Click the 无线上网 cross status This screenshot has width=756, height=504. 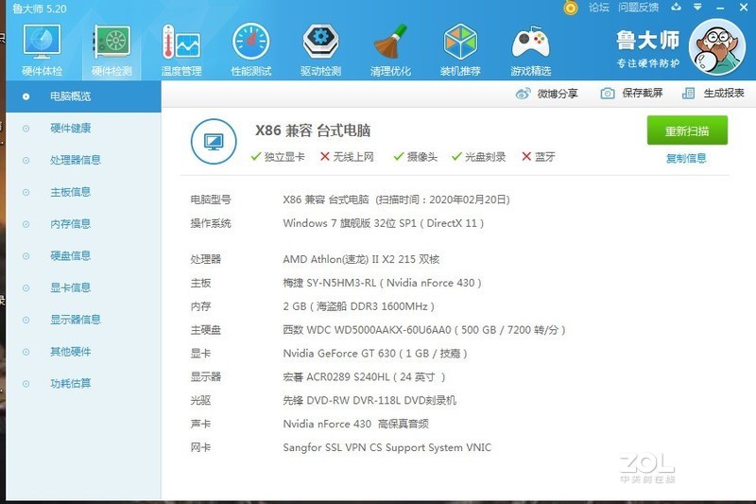(347, 157)
